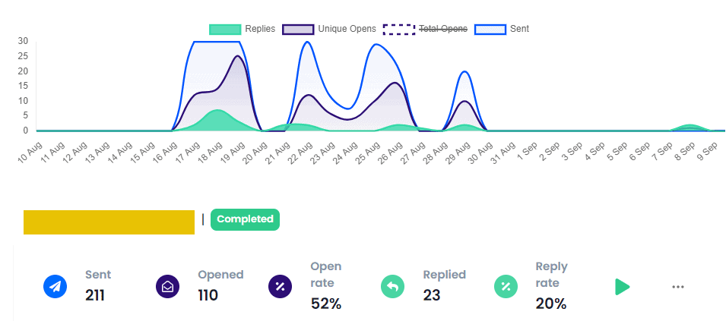Click the redacted yellow campaign name
The height and width of the screenshot is (321, 726).
click(x=109, y=222)
